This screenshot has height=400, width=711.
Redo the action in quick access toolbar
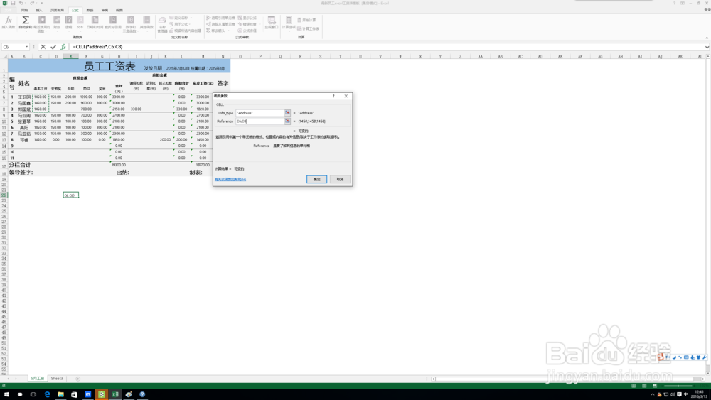click(x=32, y=3)
